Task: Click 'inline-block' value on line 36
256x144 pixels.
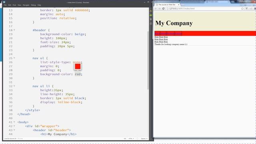Action: 69,102
